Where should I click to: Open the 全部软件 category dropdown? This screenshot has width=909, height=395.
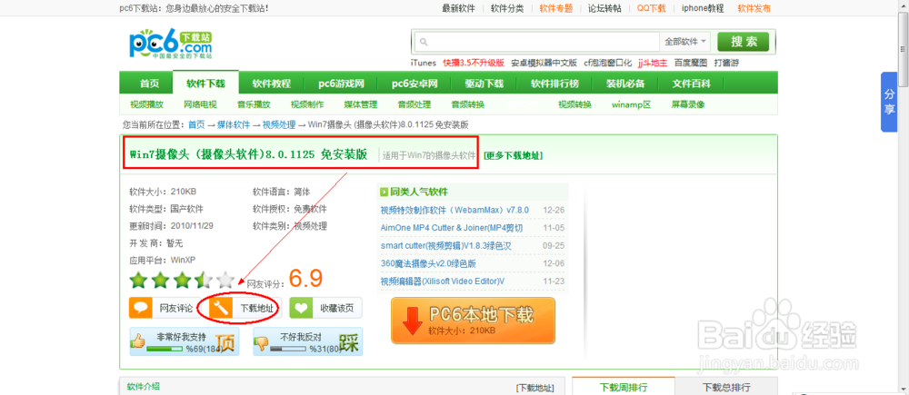pyautogui.click(x=685, y=42)
